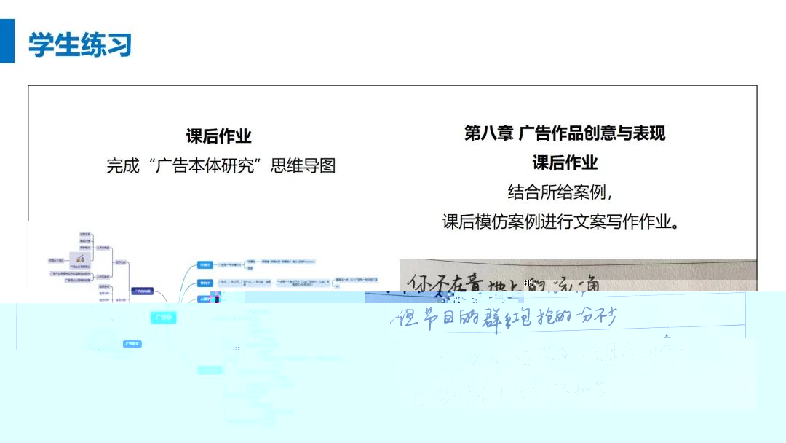Open the handwritten copywriting photo
The width and height of the screenshot is (786, 443).
578,334
